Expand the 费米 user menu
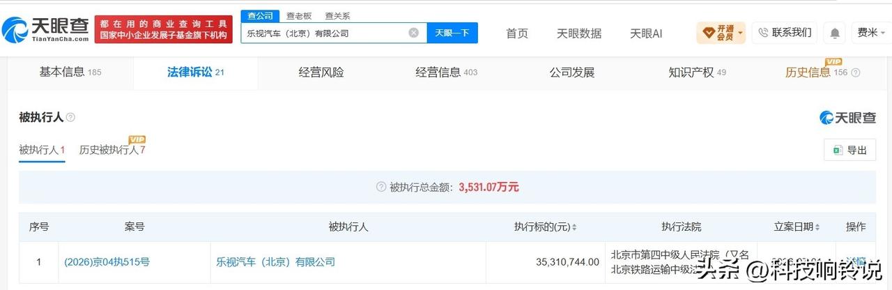Image resolution: width=892 pixels, height=290 pixels. click(x=872, y=33)
